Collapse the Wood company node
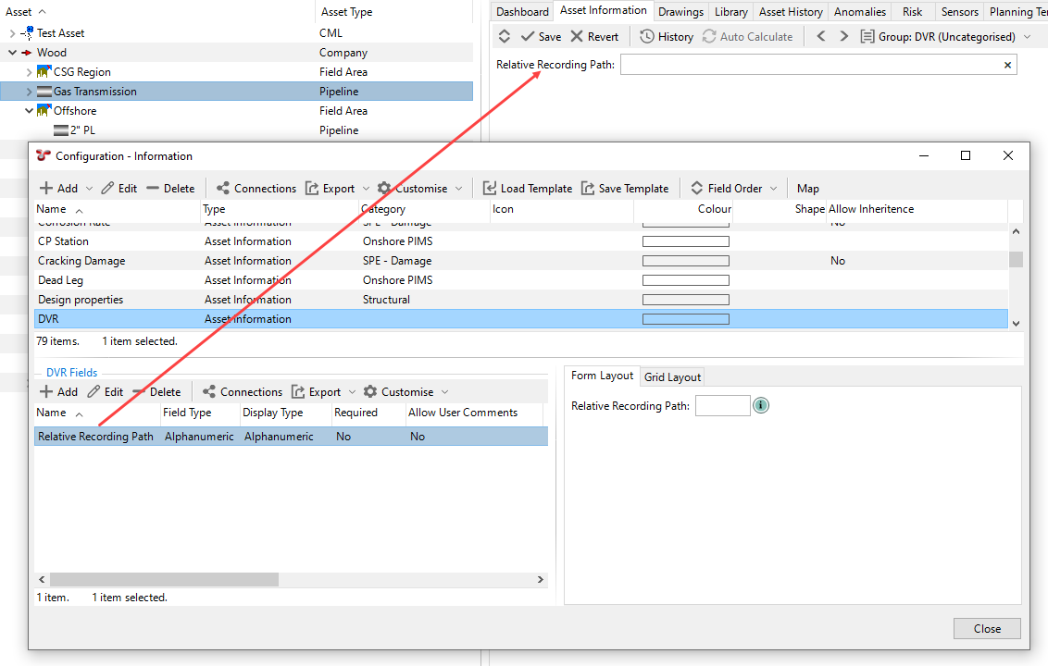 click(x=12, y=52)
